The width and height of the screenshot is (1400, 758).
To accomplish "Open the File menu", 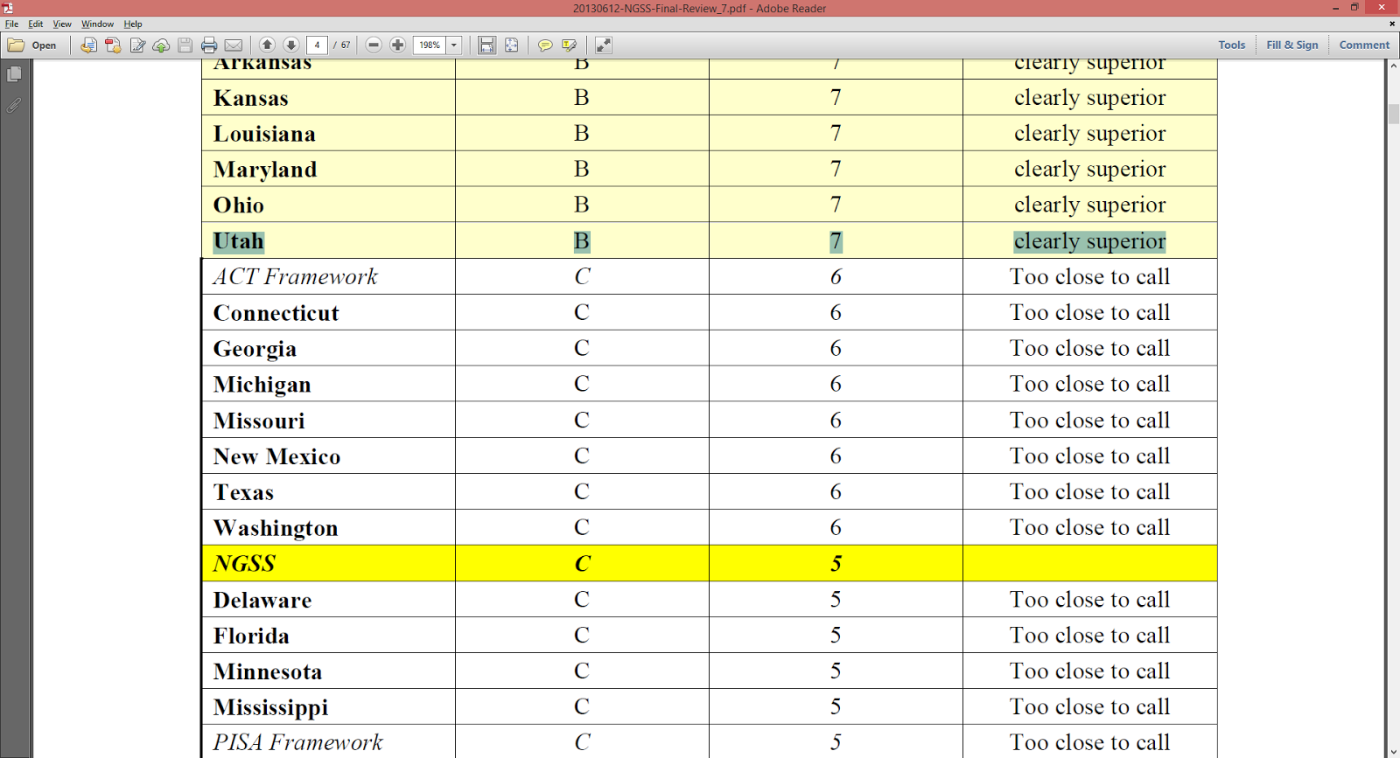I will point(12,24).
